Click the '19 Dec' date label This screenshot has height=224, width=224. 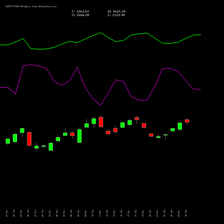(143, 213)
